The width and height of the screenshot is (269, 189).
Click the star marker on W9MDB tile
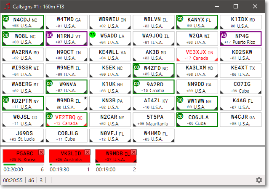point(85,98)
